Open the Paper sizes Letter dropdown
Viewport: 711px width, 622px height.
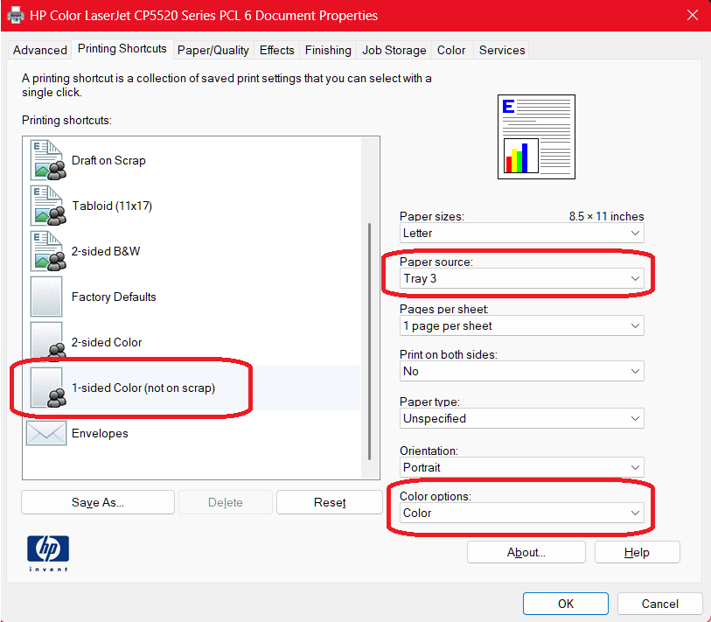[x=521, y=234]
